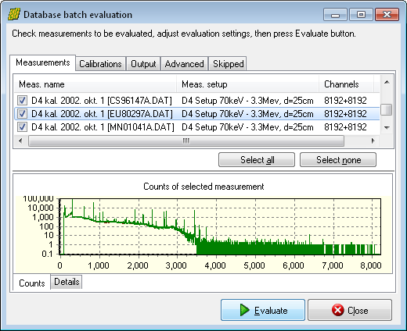Screen dimensions: 407x331
Task: Sort by the Channels column header
Action: tap(346, 84)
